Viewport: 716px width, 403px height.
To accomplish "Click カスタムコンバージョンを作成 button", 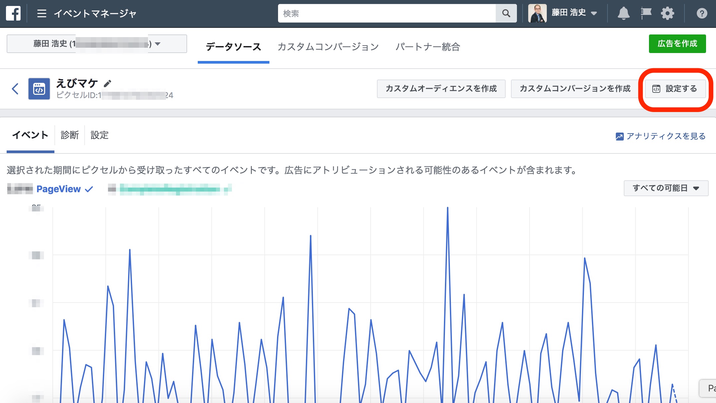I will click(575, 89).
